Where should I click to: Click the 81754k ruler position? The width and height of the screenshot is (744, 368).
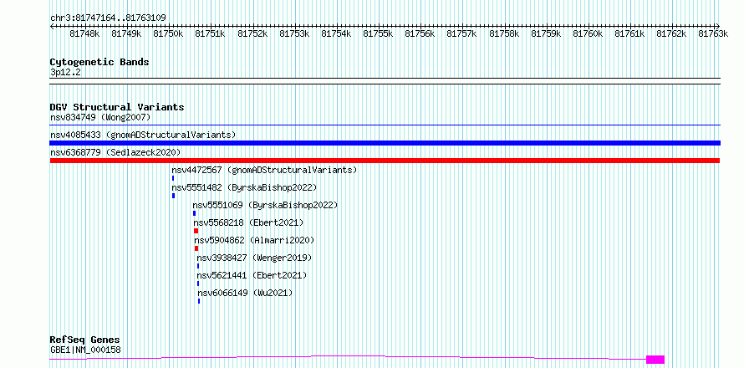(x=336, y=33)
